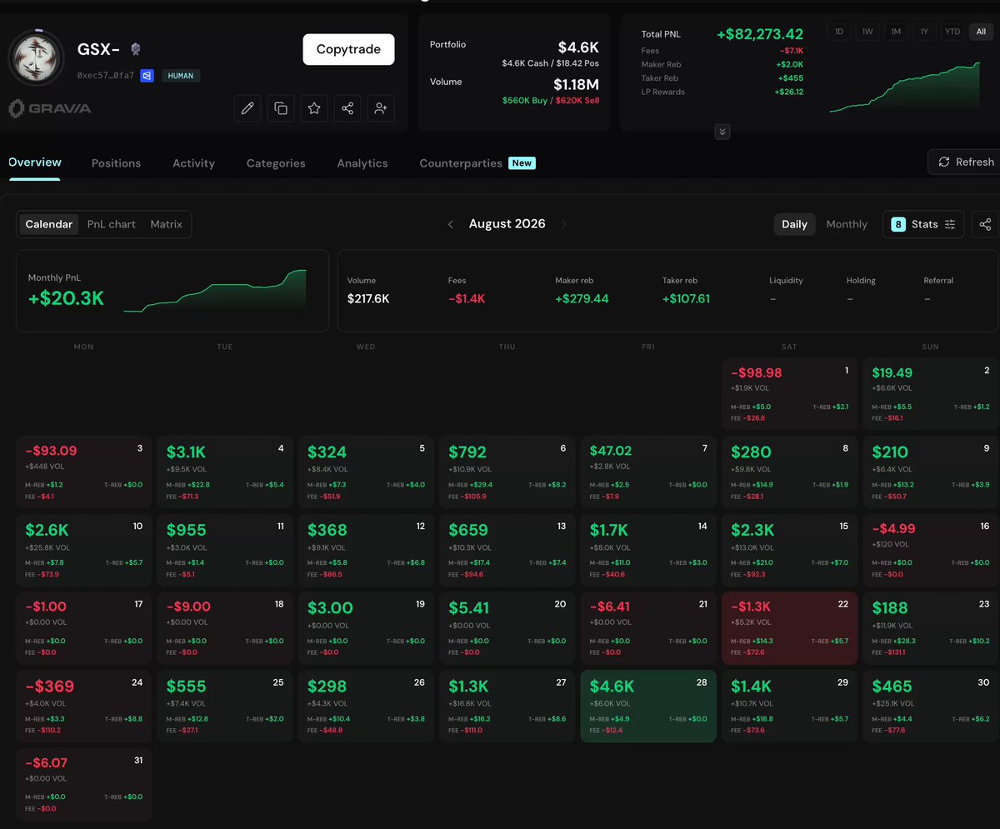
Task: Open the Counterparties tab
Action: pos(477,163)
